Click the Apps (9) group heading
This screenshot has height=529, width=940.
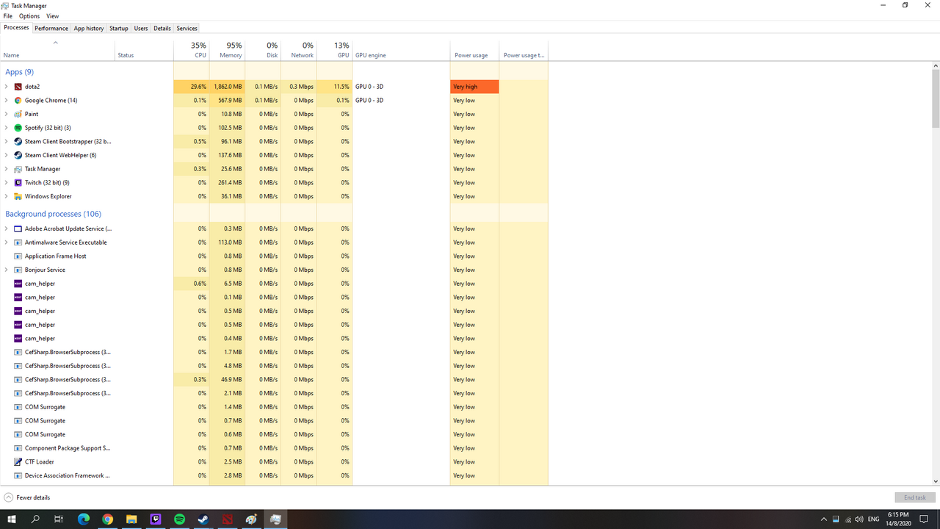20,72
